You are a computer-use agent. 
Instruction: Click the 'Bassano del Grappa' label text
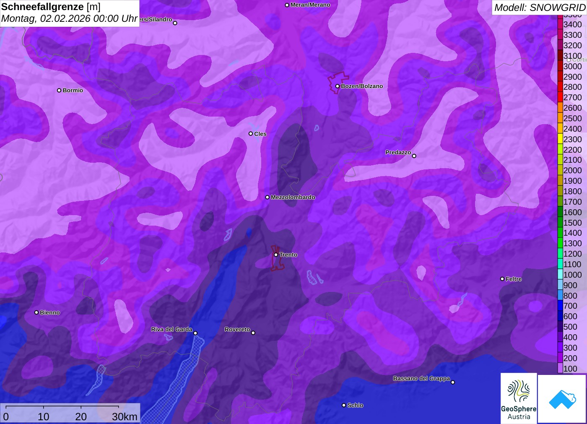[421, 379]
